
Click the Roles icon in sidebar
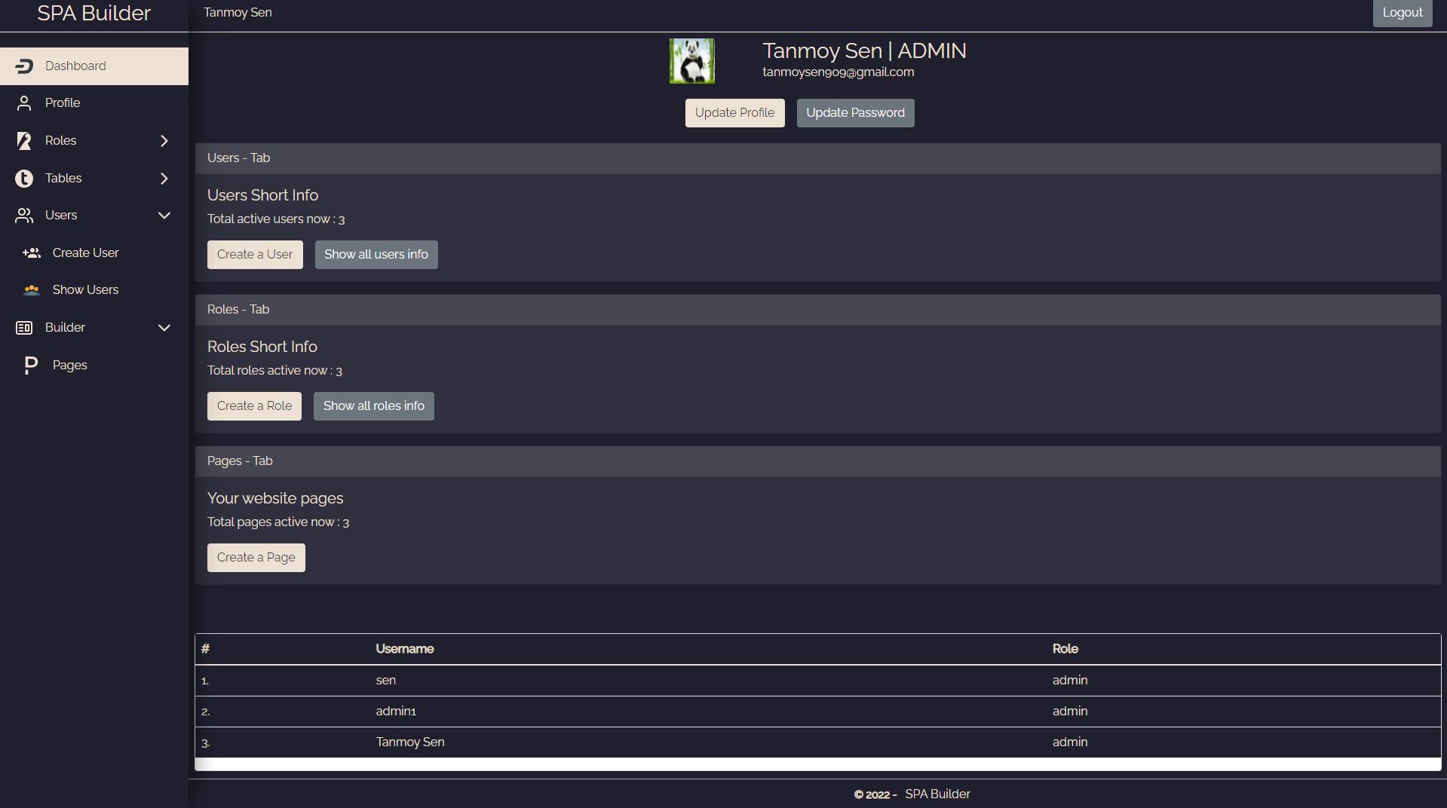[24, 141]
